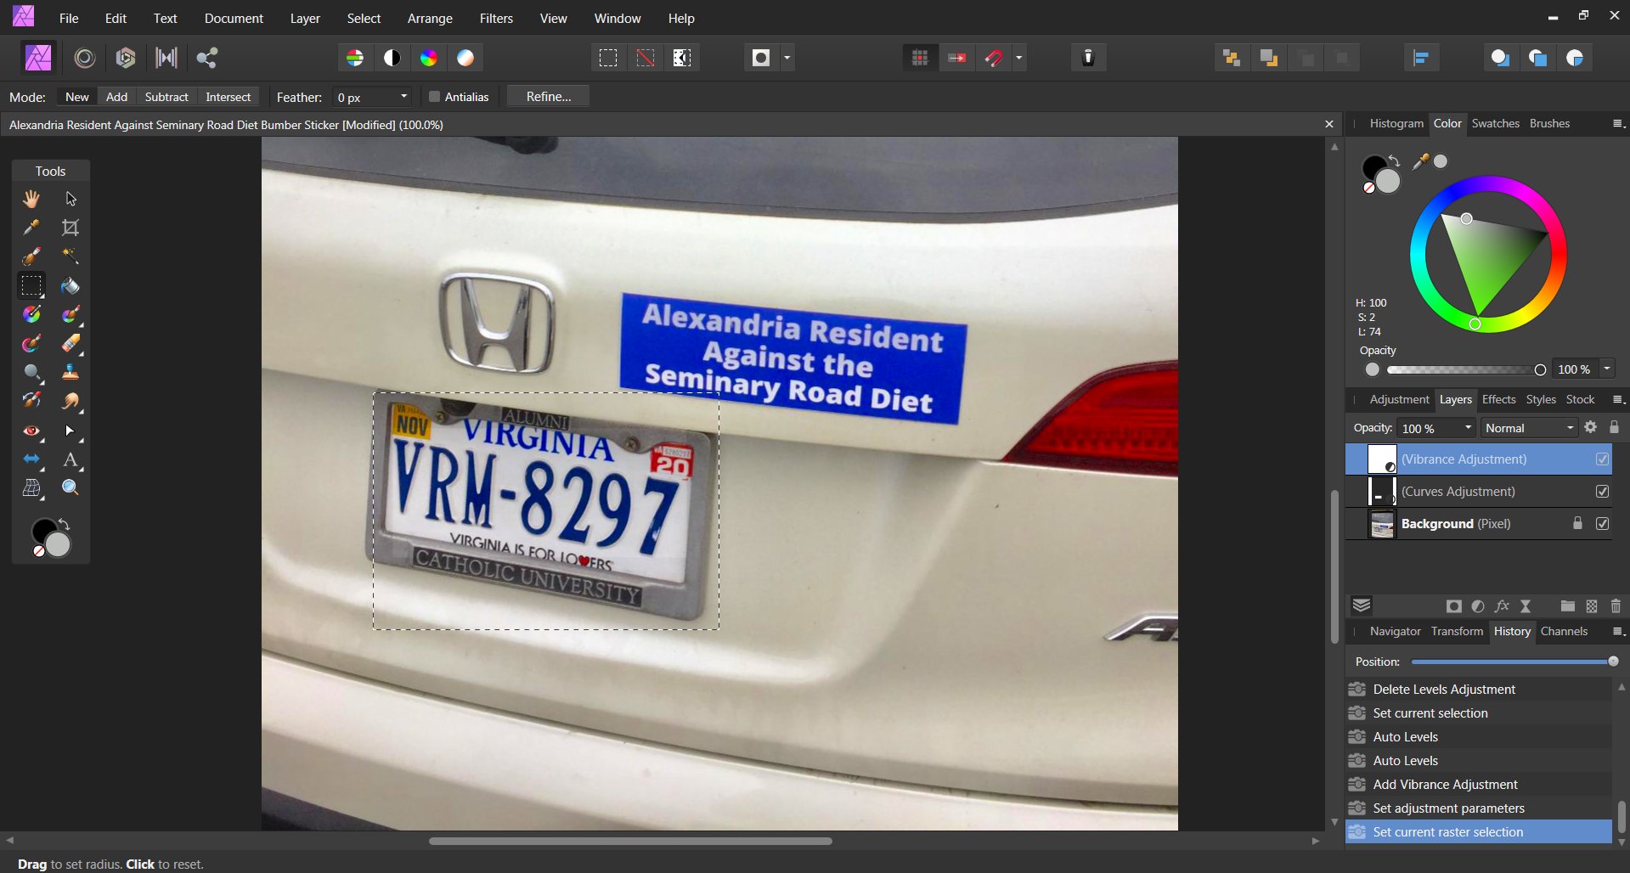Hide the Vibrance Adjustment layer
The height and width of the screenshot is (873, 1630).
[x=1602, y=459]
